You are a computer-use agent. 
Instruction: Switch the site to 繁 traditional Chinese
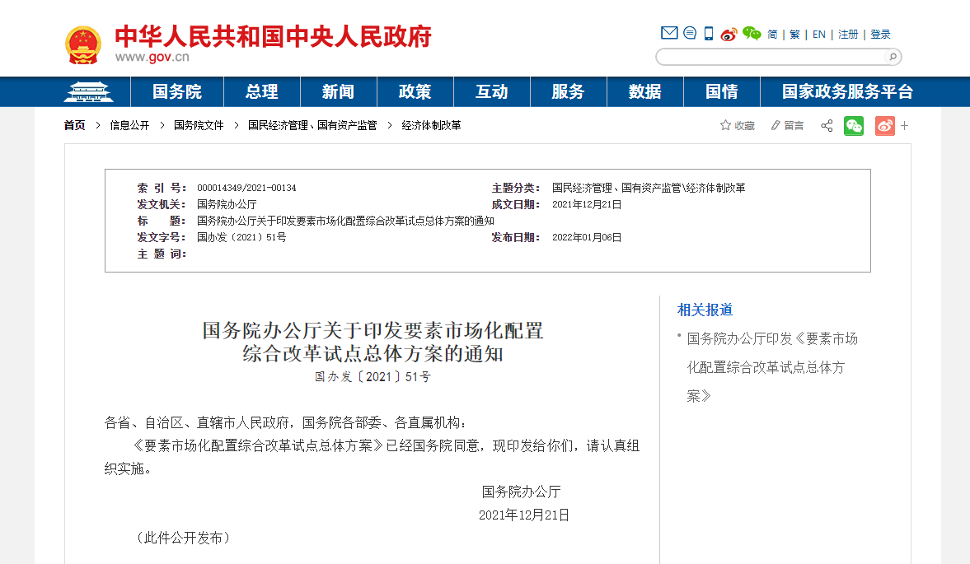click(x=794, y=34)
